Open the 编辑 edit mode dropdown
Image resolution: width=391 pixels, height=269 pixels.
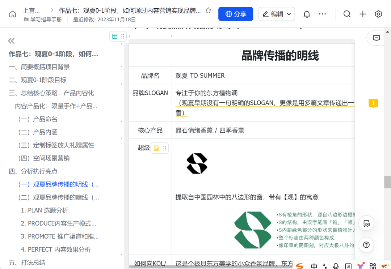[x=277, y=14]
